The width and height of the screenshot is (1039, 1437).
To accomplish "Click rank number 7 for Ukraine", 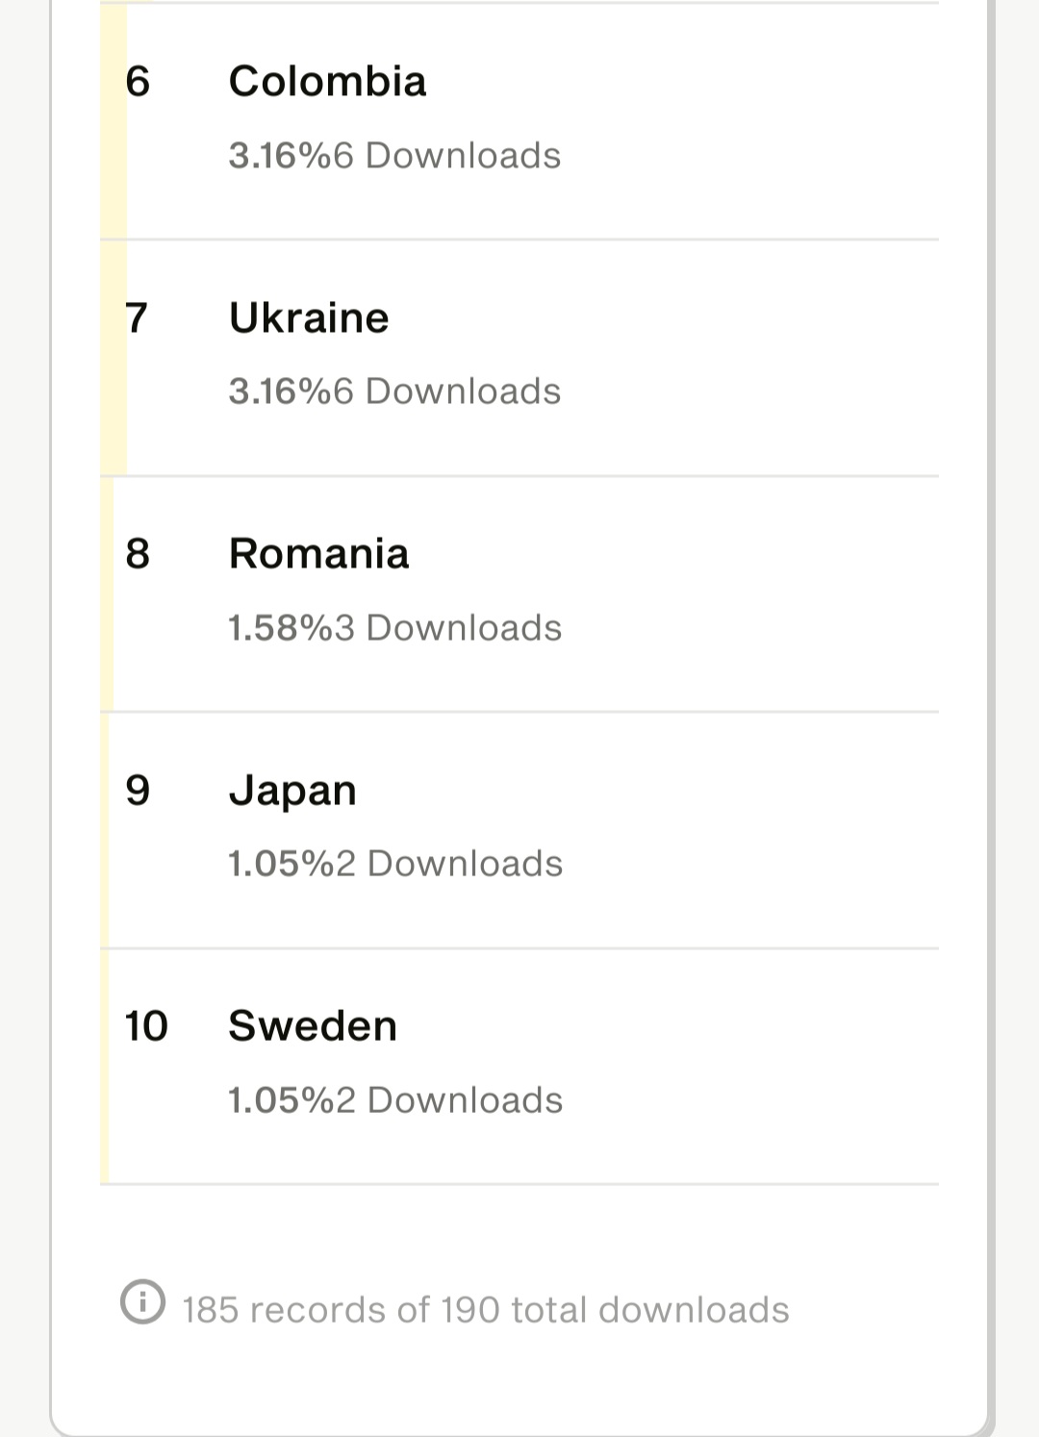I will click(x=137, y=317).
